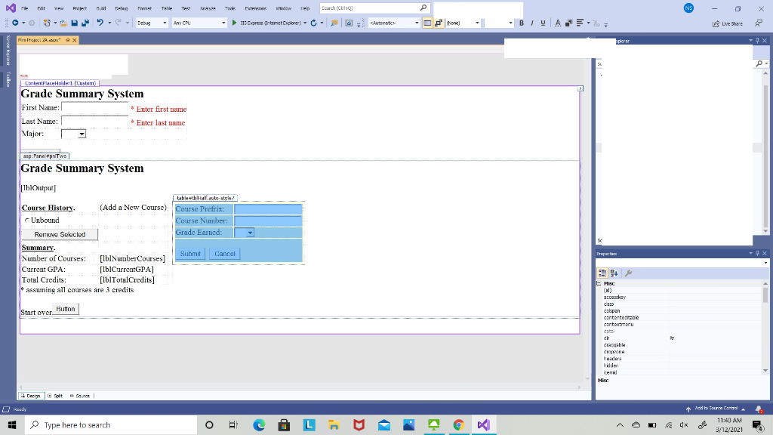Expand the Undo history dropdown arrow

pyautogui.click(x=109, y=23)
